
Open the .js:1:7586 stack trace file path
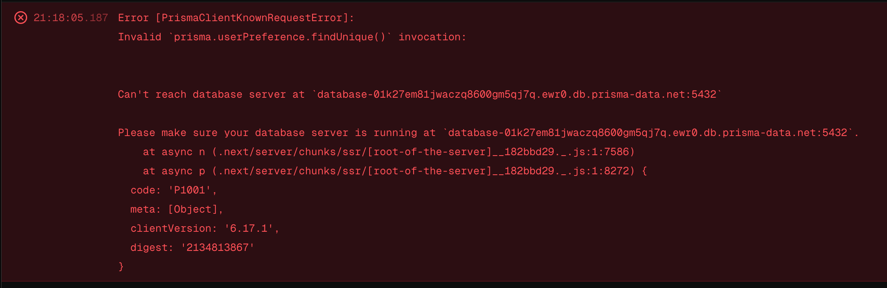[x=424, y=152]
